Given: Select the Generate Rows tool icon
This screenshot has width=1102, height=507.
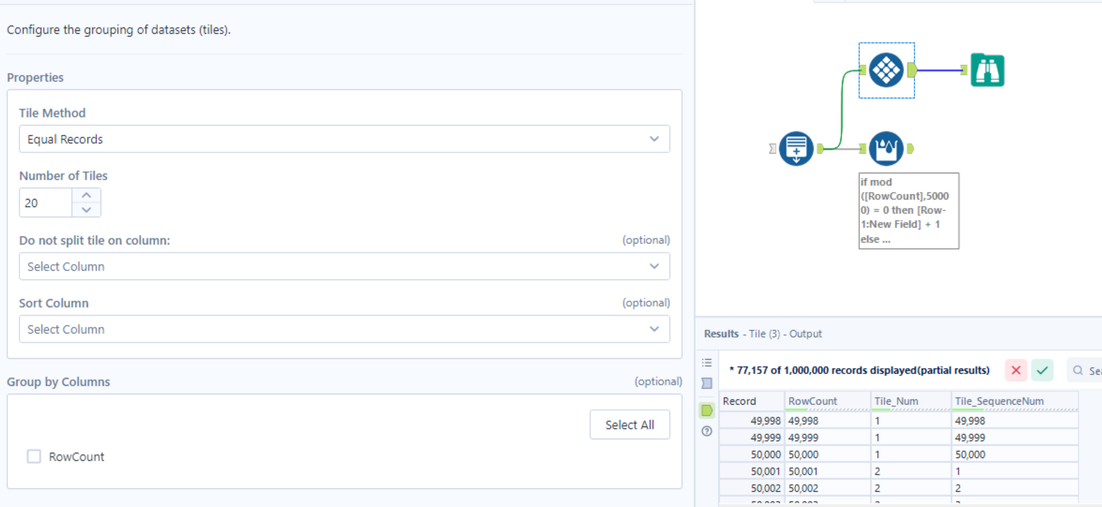Looking at the screenshot, I should pos(796,148).
